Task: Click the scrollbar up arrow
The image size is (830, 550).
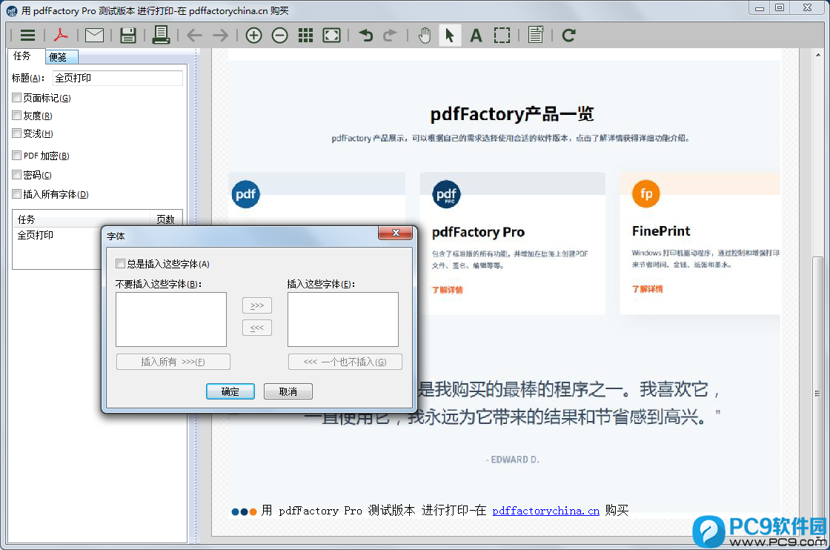Action: [818, 55]
